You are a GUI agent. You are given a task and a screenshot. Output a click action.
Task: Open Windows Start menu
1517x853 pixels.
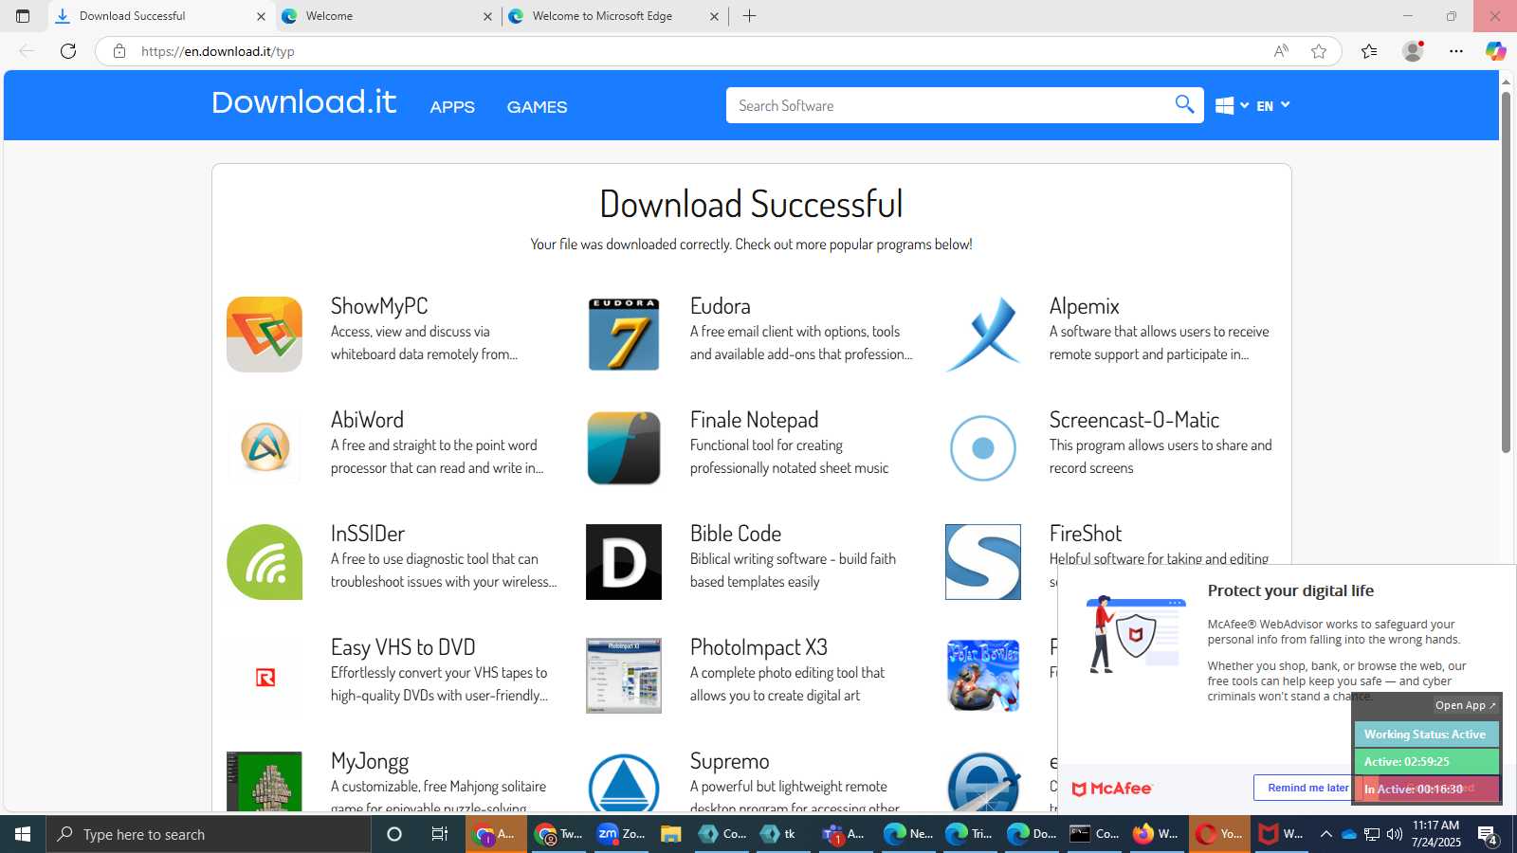[x=23, y=834]
